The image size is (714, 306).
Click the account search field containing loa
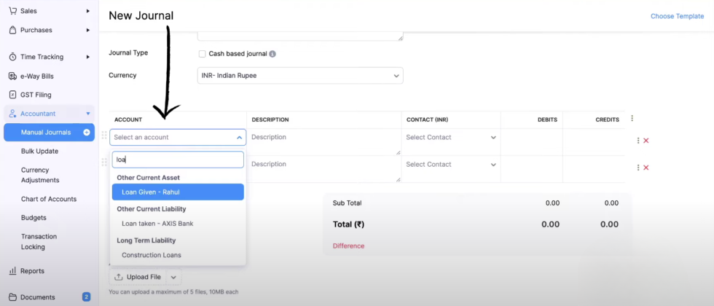tap(178, 160)
